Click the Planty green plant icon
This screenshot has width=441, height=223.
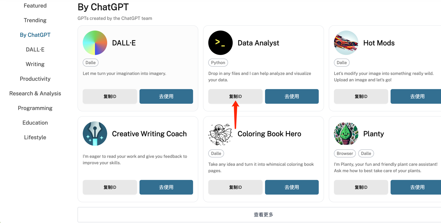[346, 134]
